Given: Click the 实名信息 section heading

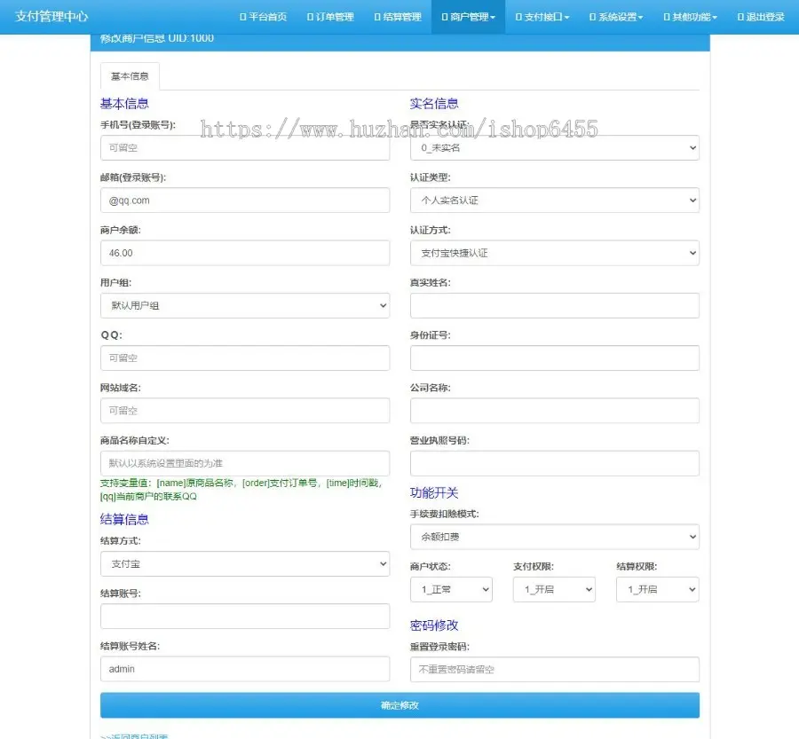Looking at the screenshot, I should (434, 104).
